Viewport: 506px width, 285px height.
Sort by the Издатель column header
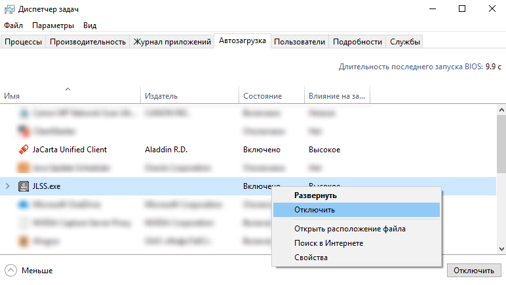(161, 96)
